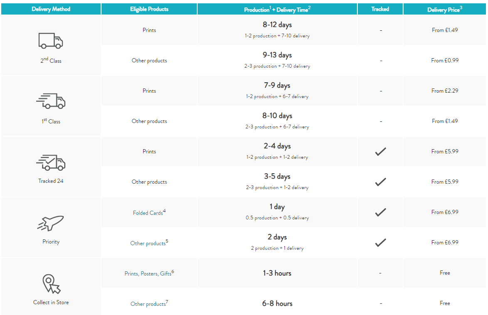The width and height of the screenshot is (488, 315).
Task: Click the Collect in Store pin icon
Action: pos(51,284)
